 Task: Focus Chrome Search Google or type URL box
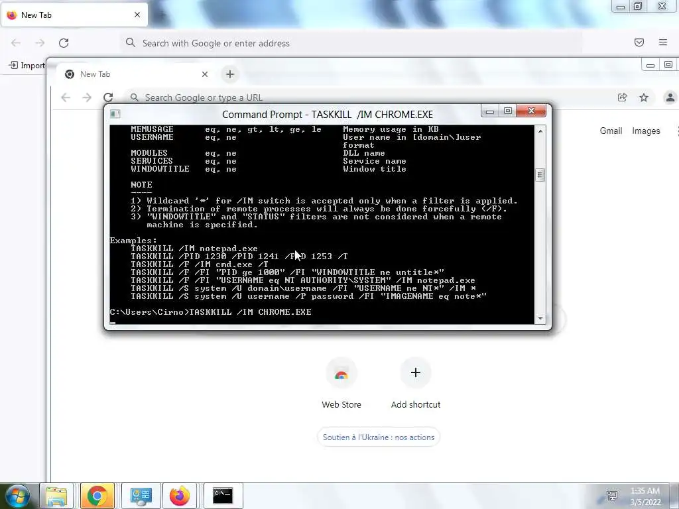tap(368, 97)
